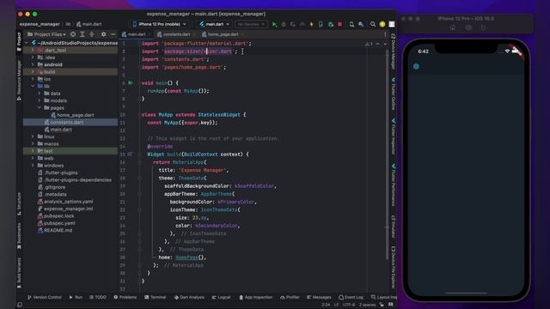The height and width of the screenshot is (309, 550).
Task: Trigger Flutter Hot Reload lightning icon
Action: click(311, 24)
